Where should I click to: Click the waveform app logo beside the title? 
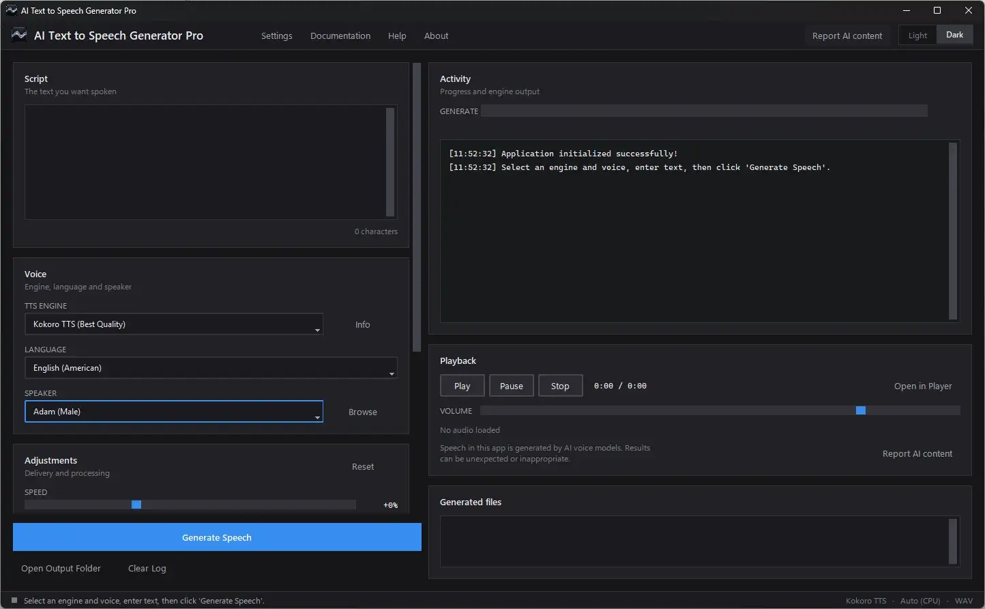pos(19,36)
